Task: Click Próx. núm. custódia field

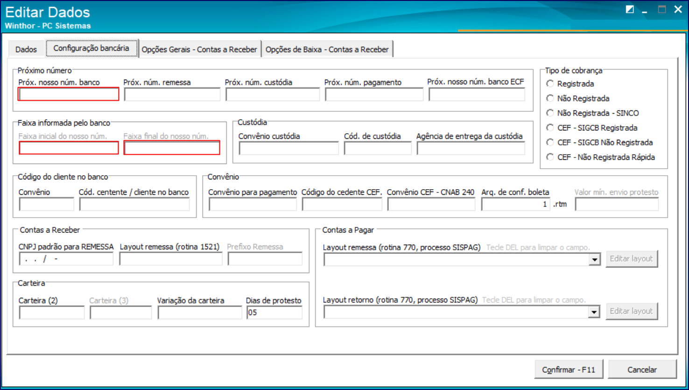Action: click(x=273, y=94)
